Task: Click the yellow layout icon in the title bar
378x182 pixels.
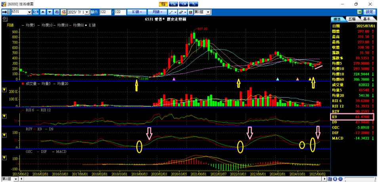Action: point(162,4)
